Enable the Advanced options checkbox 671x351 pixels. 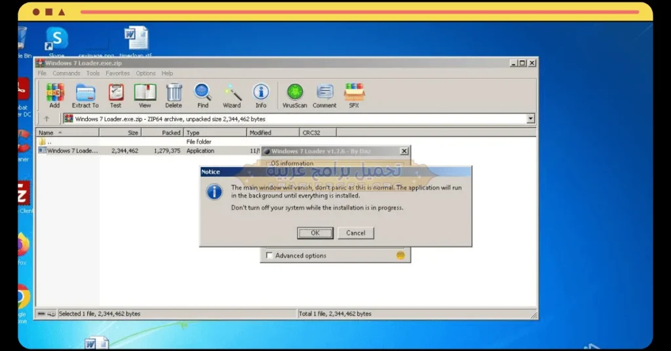(269, 255)
